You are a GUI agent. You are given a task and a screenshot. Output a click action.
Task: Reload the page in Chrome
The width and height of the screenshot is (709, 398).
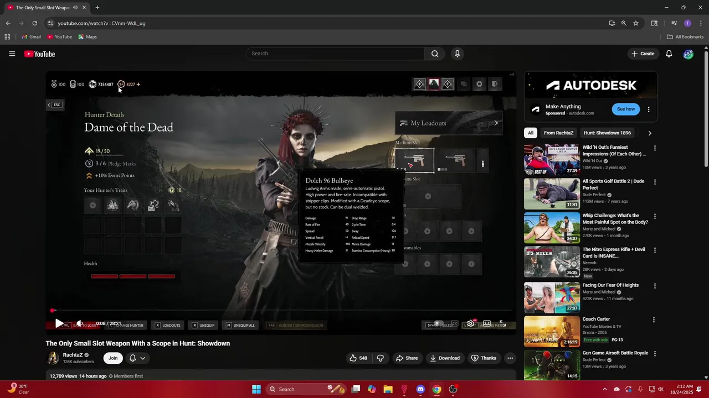click(x=34, y=23)
